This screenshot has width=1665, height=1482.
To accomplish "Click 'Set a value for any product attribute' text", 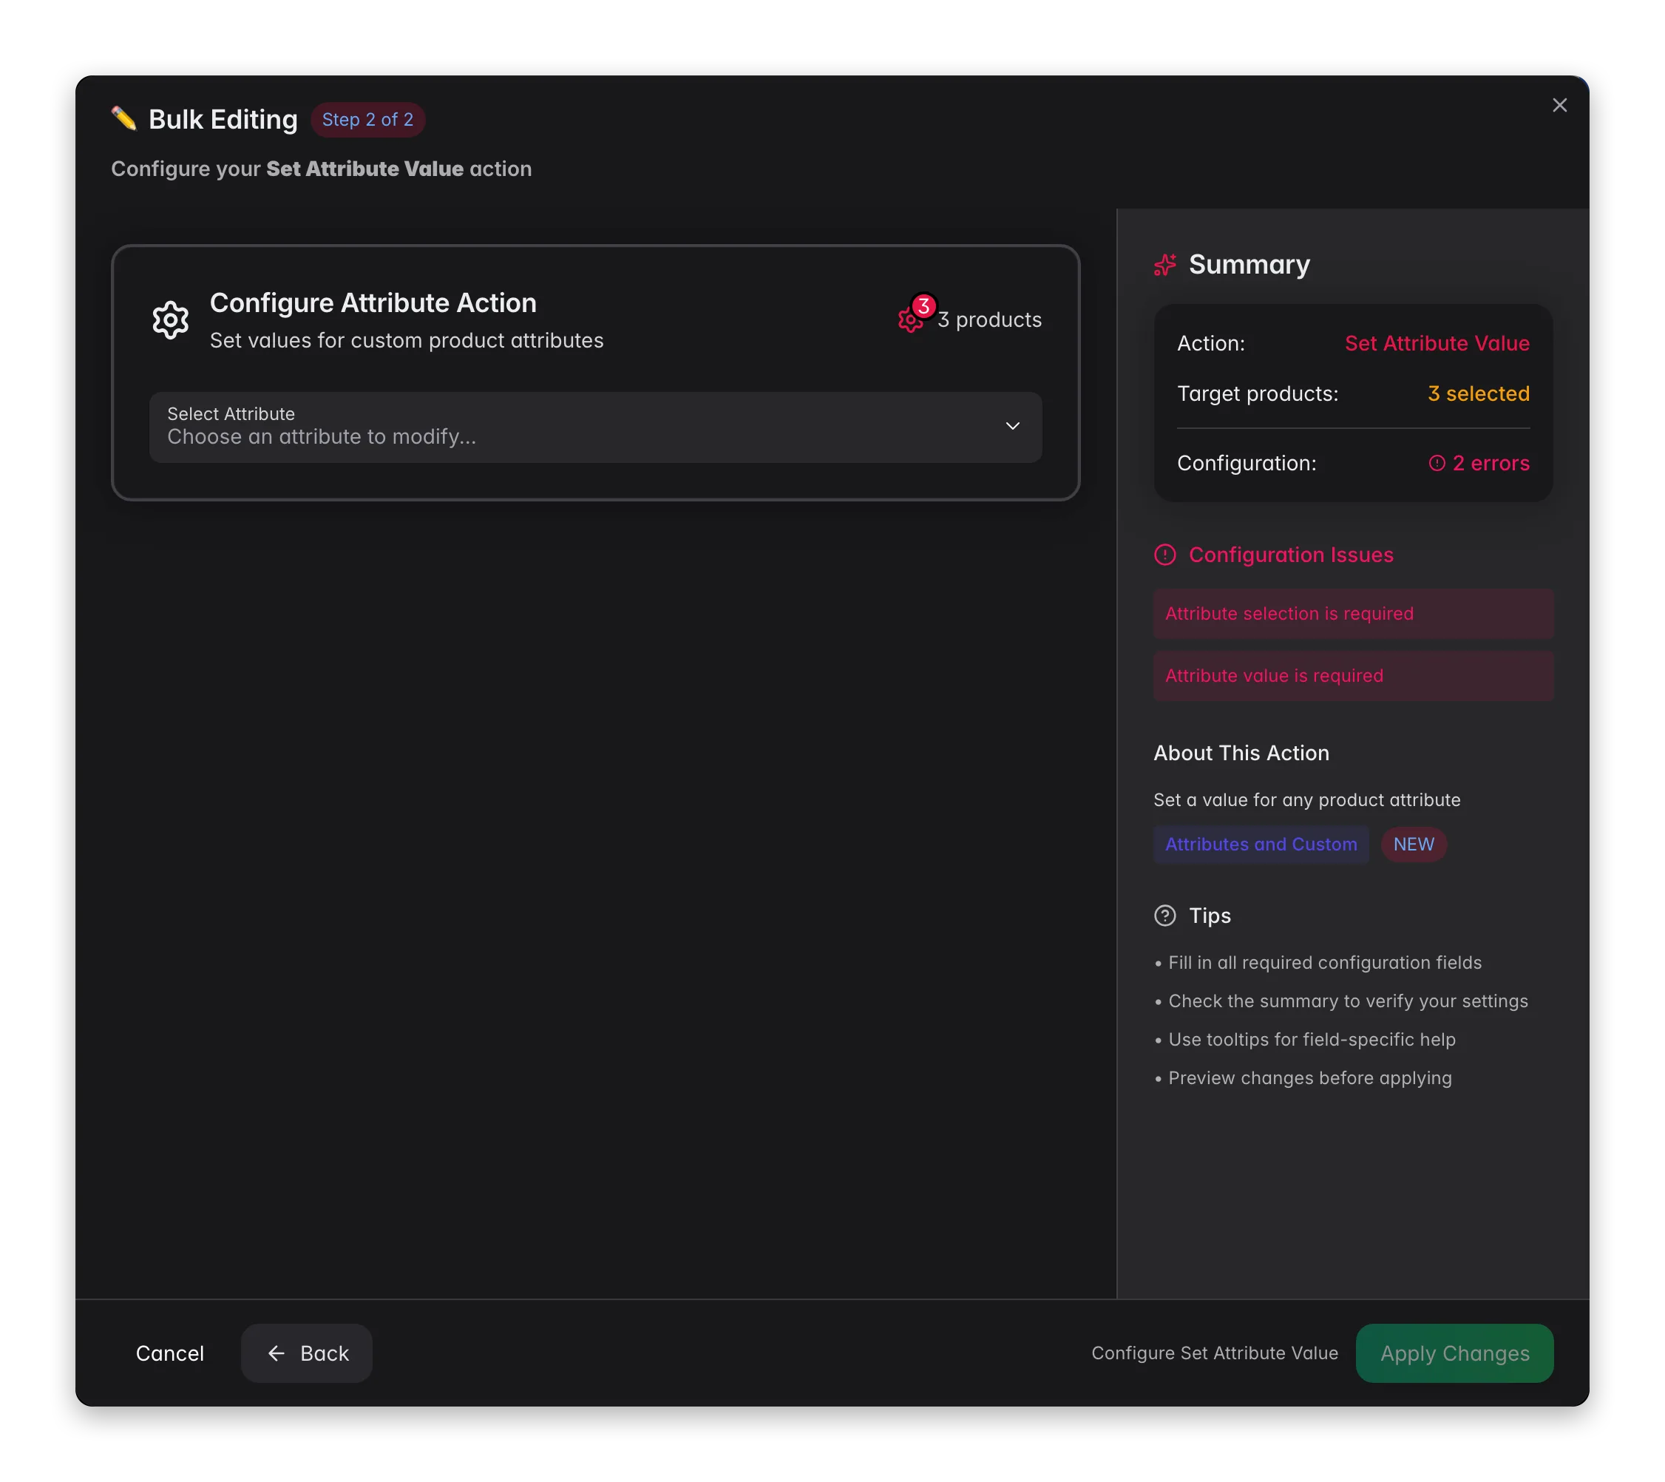I will point(1306,800).
